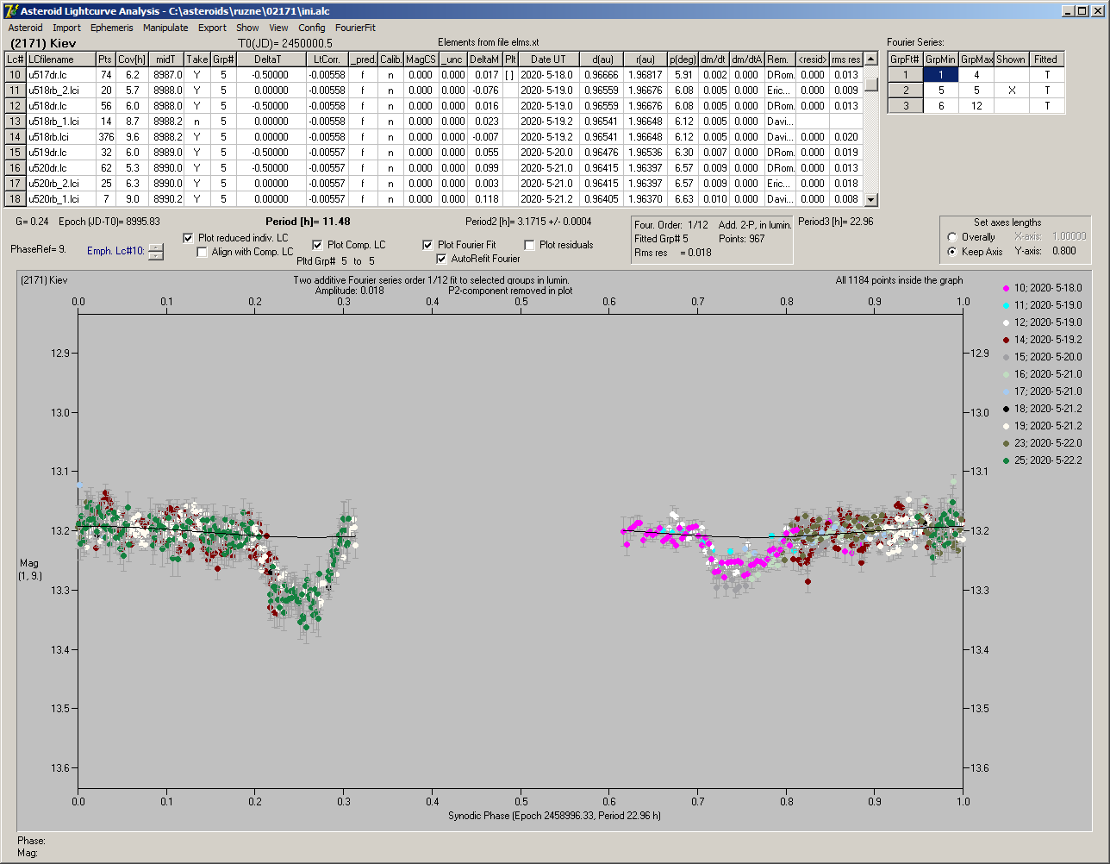Click Pts cell value 376

coord(105,137)
